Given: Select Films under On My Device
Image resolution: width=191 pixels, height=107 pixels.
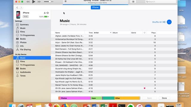Looking at the screenshot, I should (22, 62).
